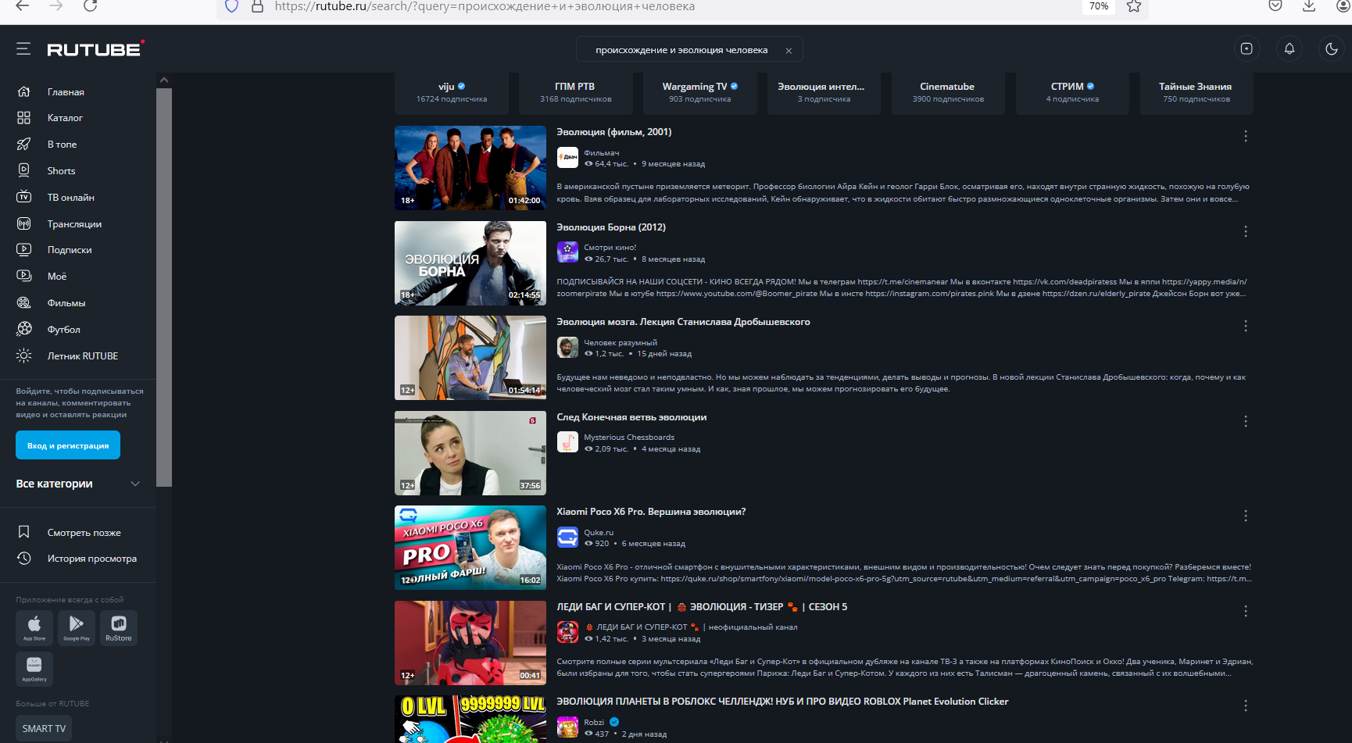Screen dimensions: 1352x743
Task: Toggle dark theme moon icon
Action: coord(1332,48)
